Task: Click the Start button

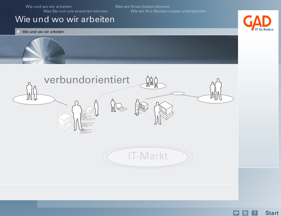Action: point(272,213)
